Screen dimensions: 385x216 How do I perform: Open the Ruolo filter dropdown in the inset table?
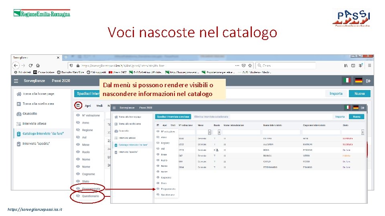(219, 132)
